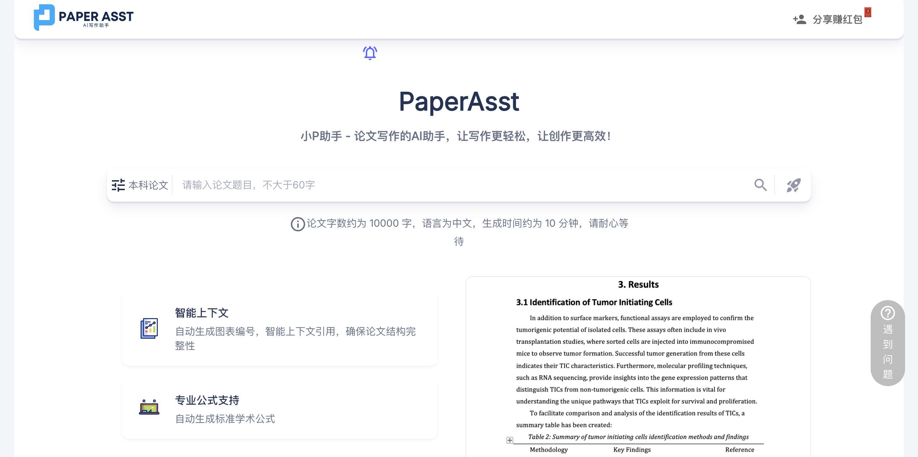Click the search magnifier icon
The height and width of the screenshot is (457, 918).
coord(760,185)
